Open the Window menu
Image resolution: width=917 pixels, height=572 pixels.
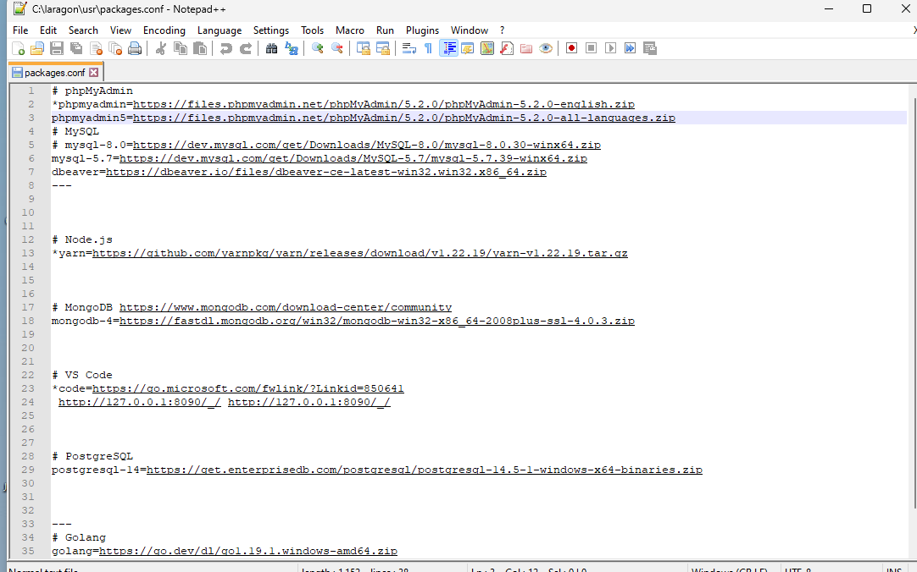[469, 30]
